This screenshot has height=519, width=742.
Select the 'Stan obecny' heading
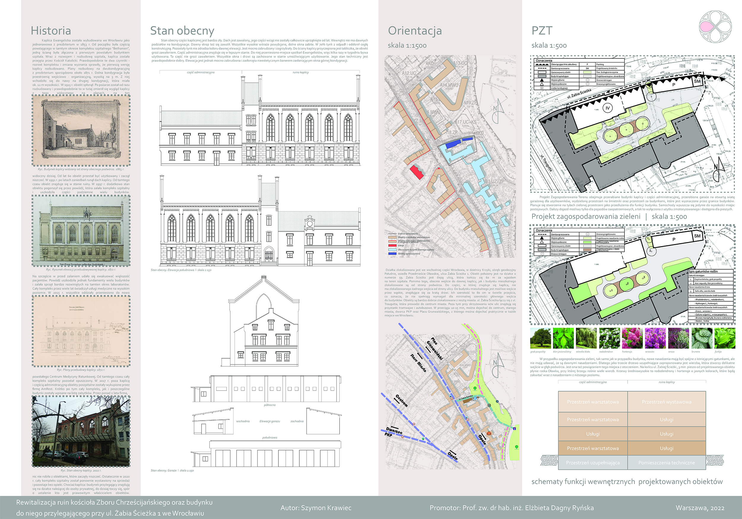point(182,31)
